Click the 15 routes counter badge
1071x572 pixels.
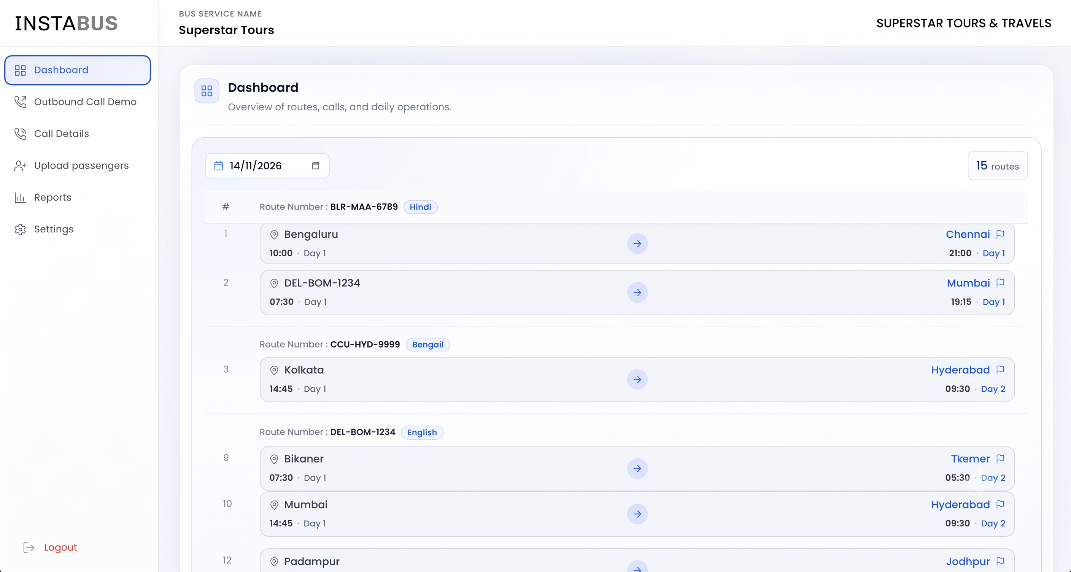[x=998, y=165]
